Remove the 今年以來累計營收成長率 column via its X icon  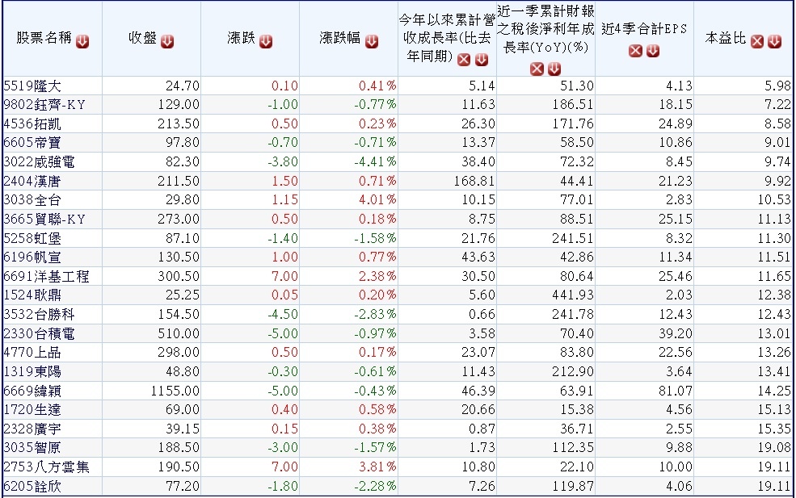click(464, 60)
